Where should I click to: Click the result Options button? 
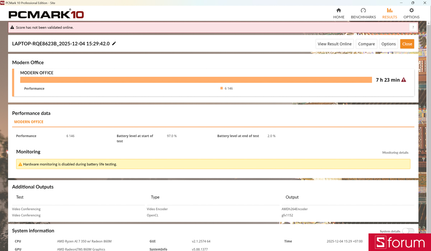pyautogui.click(x=389, y=44)
